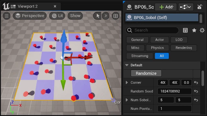Open the viewport layout grid icon
Viewport: 207px width, 116px height.
click(116, 16)
